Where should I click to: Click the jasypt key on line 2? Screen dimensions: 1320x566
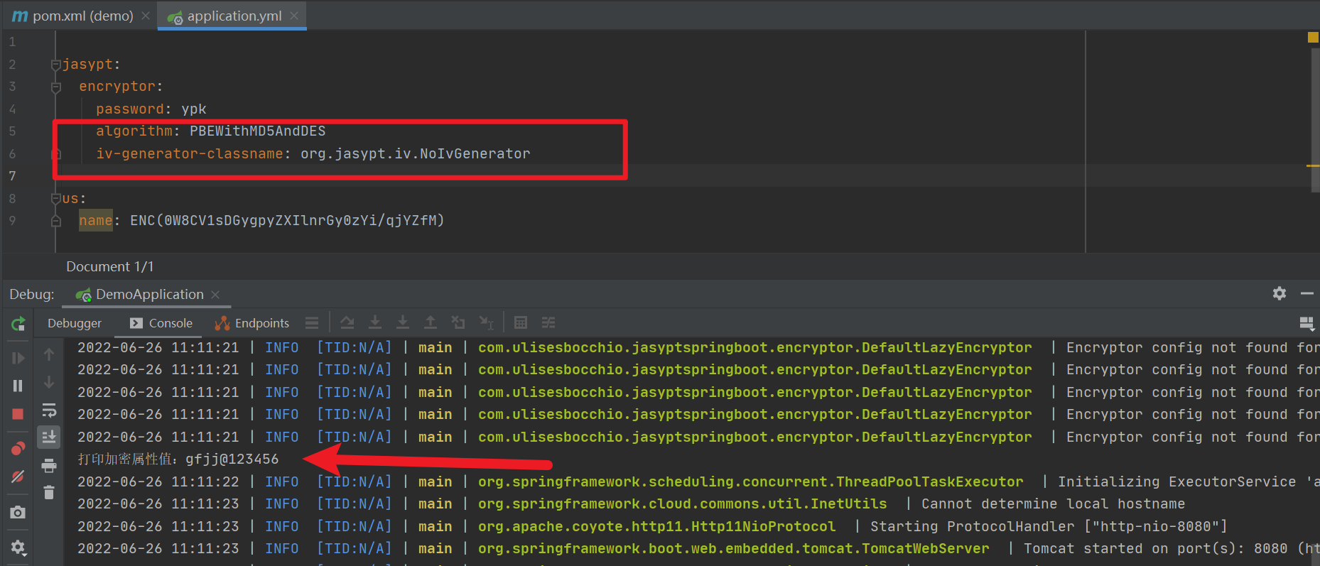pyautogui.click(x=88, y=64)
